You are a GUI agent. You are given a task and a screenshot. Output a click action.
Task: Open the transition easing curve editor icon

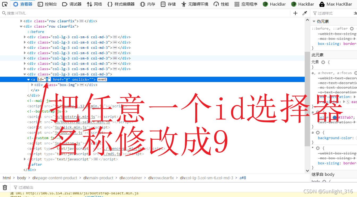pos(348,102)
